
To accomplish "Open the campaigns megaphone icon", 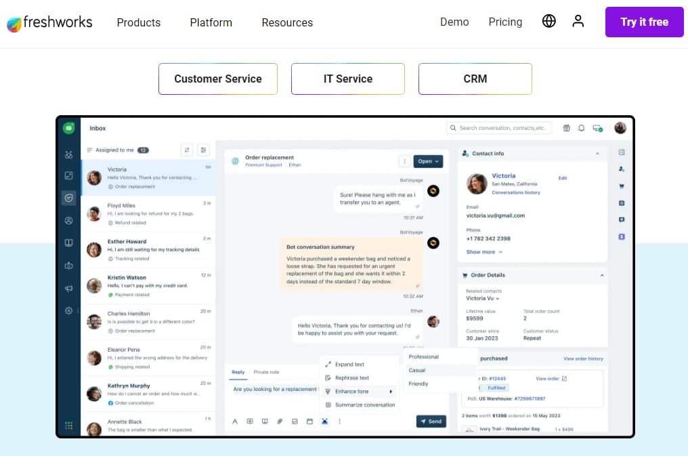I will point(69,289).
